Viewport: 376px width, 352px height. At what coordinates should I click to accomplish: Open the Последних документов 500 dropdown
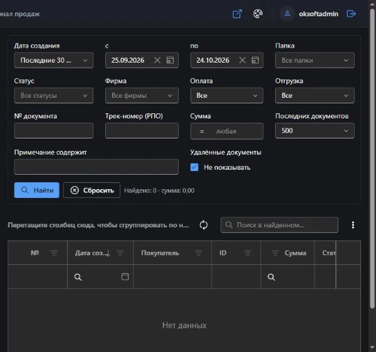point(315,131)
